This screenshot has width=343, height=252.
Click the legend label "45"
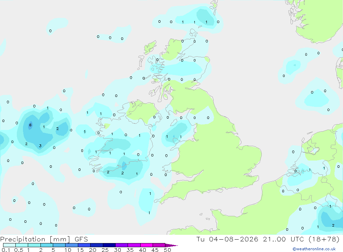click(155, 250)
